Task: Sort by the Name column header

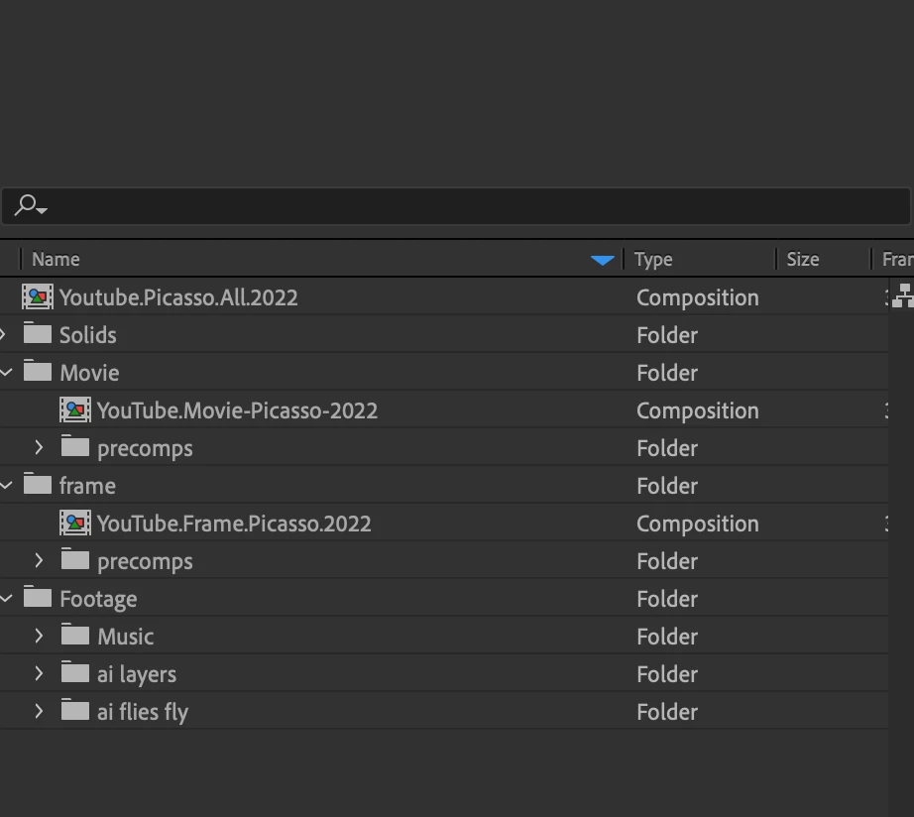Action: [56, 259]
